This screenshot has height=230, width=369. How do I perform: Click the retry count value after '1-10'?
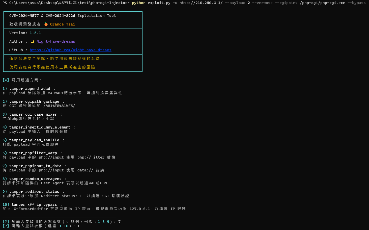pyautogui.click(x=78, y=226)
